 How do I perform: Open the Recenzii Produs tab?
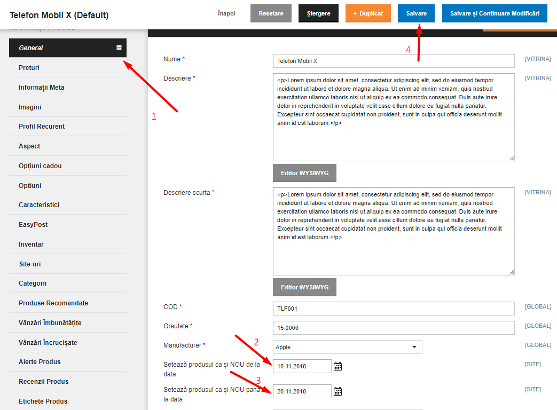[x=67, y=382]
